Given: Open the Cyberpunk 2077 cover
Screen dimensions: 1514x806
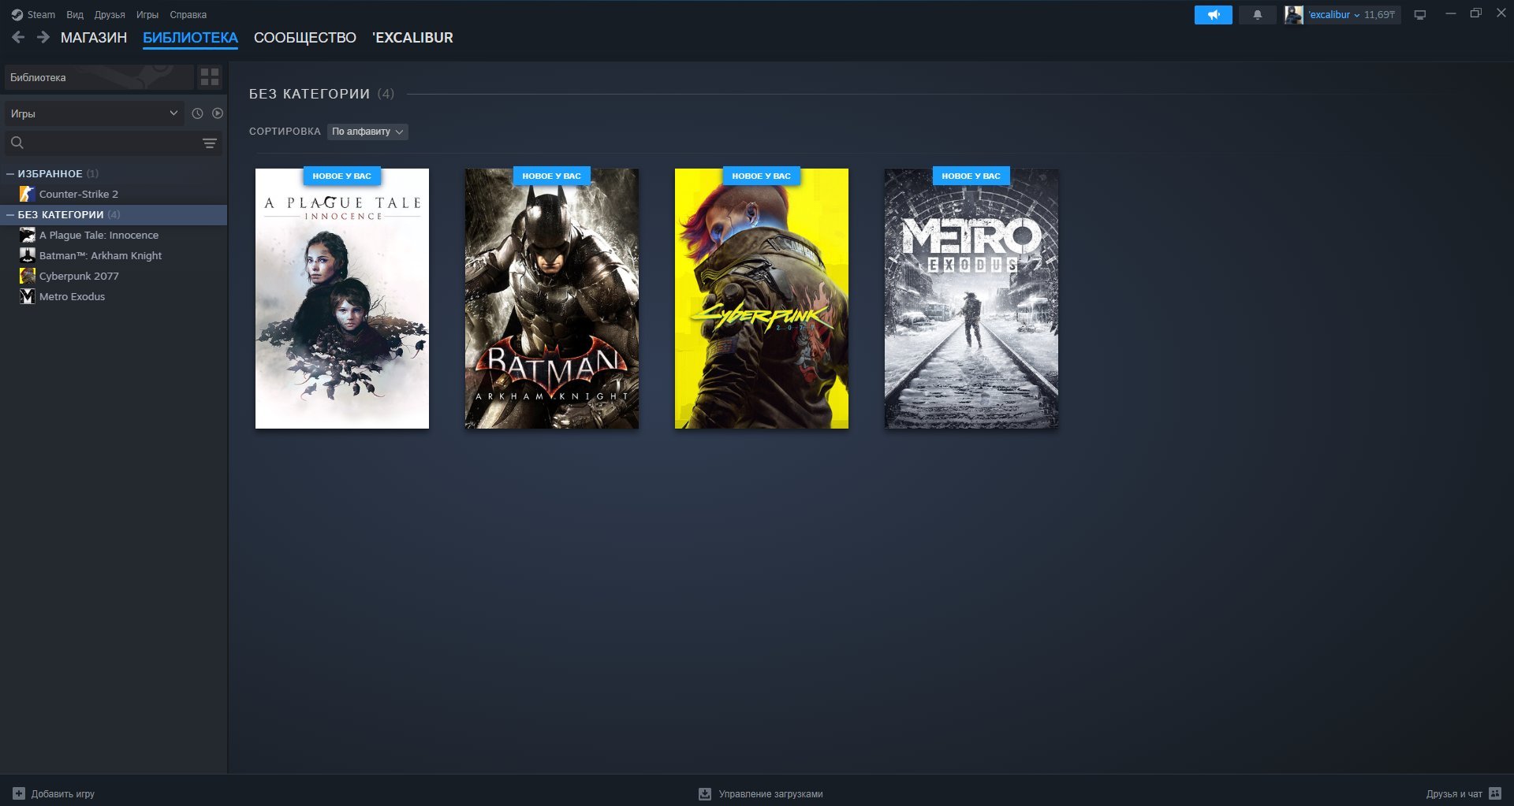Looking at the screenshot, I should [762, 299].
